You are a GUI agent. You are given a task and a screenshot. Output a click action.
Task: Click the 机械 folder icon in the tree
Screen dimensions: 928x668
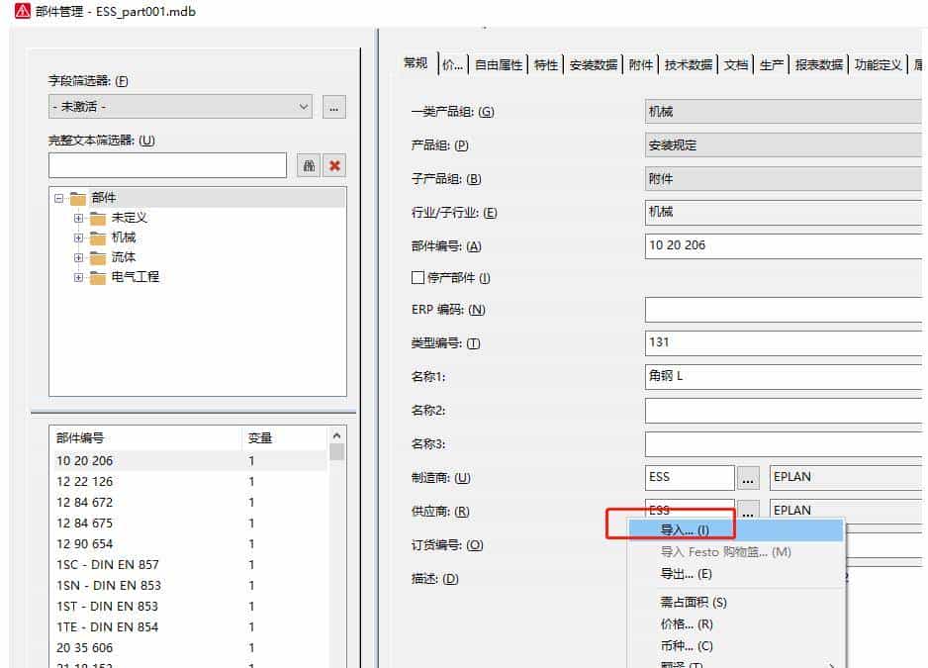click(96, 237)
